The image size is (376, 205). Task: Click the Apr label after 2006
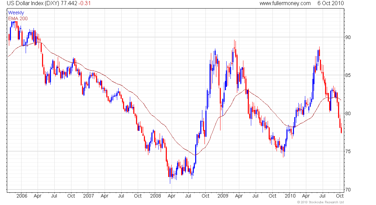tap(38, 196)
